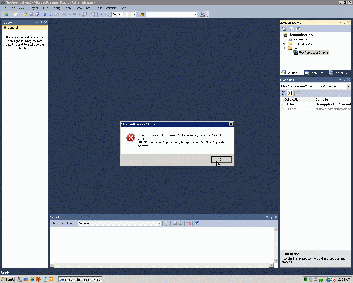Click the Open File toolbar icon
The image size is (353, 283).
point(25,14)
